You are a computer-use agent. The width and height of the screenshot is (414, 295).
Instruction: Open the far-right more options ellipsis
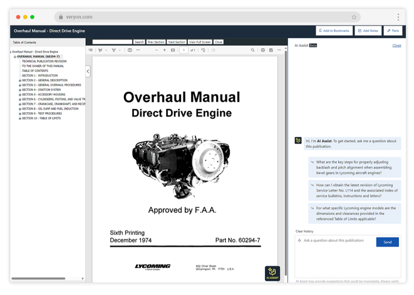coord(279,50)
